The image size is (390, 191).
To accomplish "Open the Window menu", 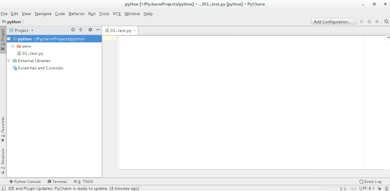I will click(132, 14).
